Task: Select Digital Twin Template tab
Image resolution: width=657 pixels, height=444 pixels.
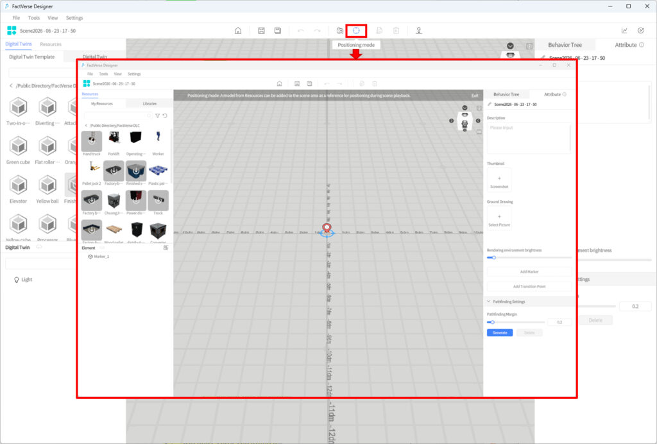Action: pyautogui.click(x=32, y=57)
